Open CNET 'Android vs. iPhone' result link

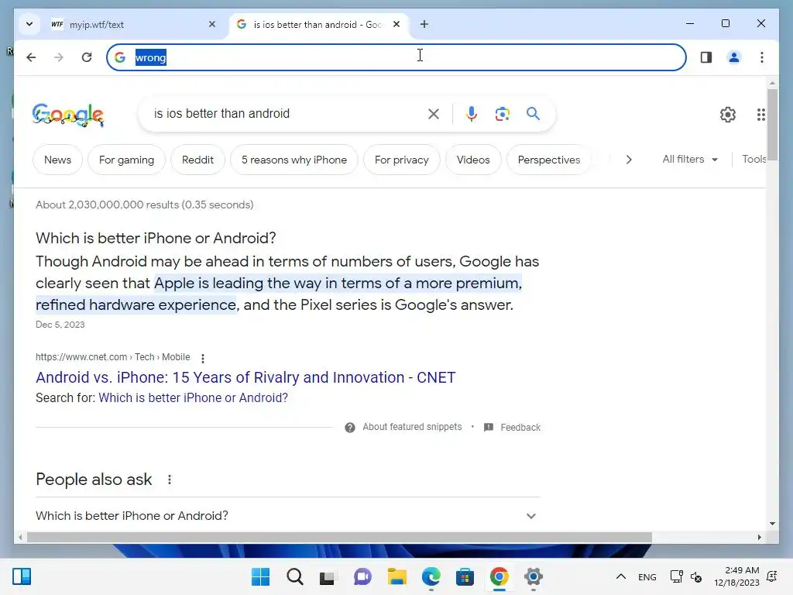(245, 377)
